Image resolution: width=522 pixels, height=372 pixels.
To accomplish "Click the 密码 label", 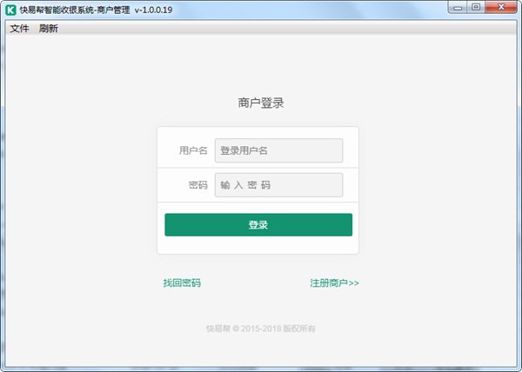I will [198, 185].
